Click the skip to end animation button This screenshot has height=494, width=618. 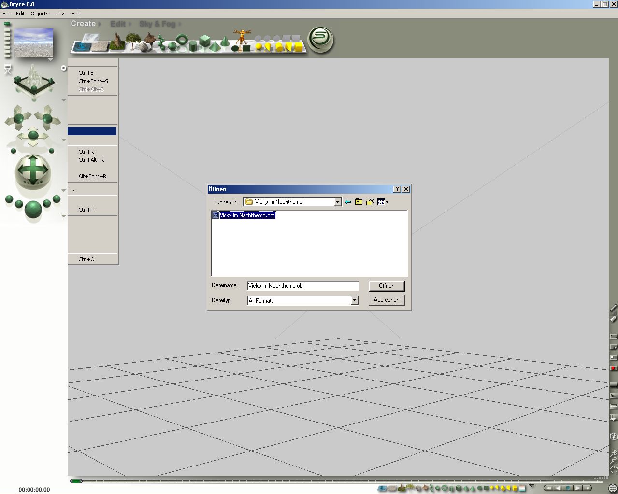pyautogui.click(x=587, y=488)
